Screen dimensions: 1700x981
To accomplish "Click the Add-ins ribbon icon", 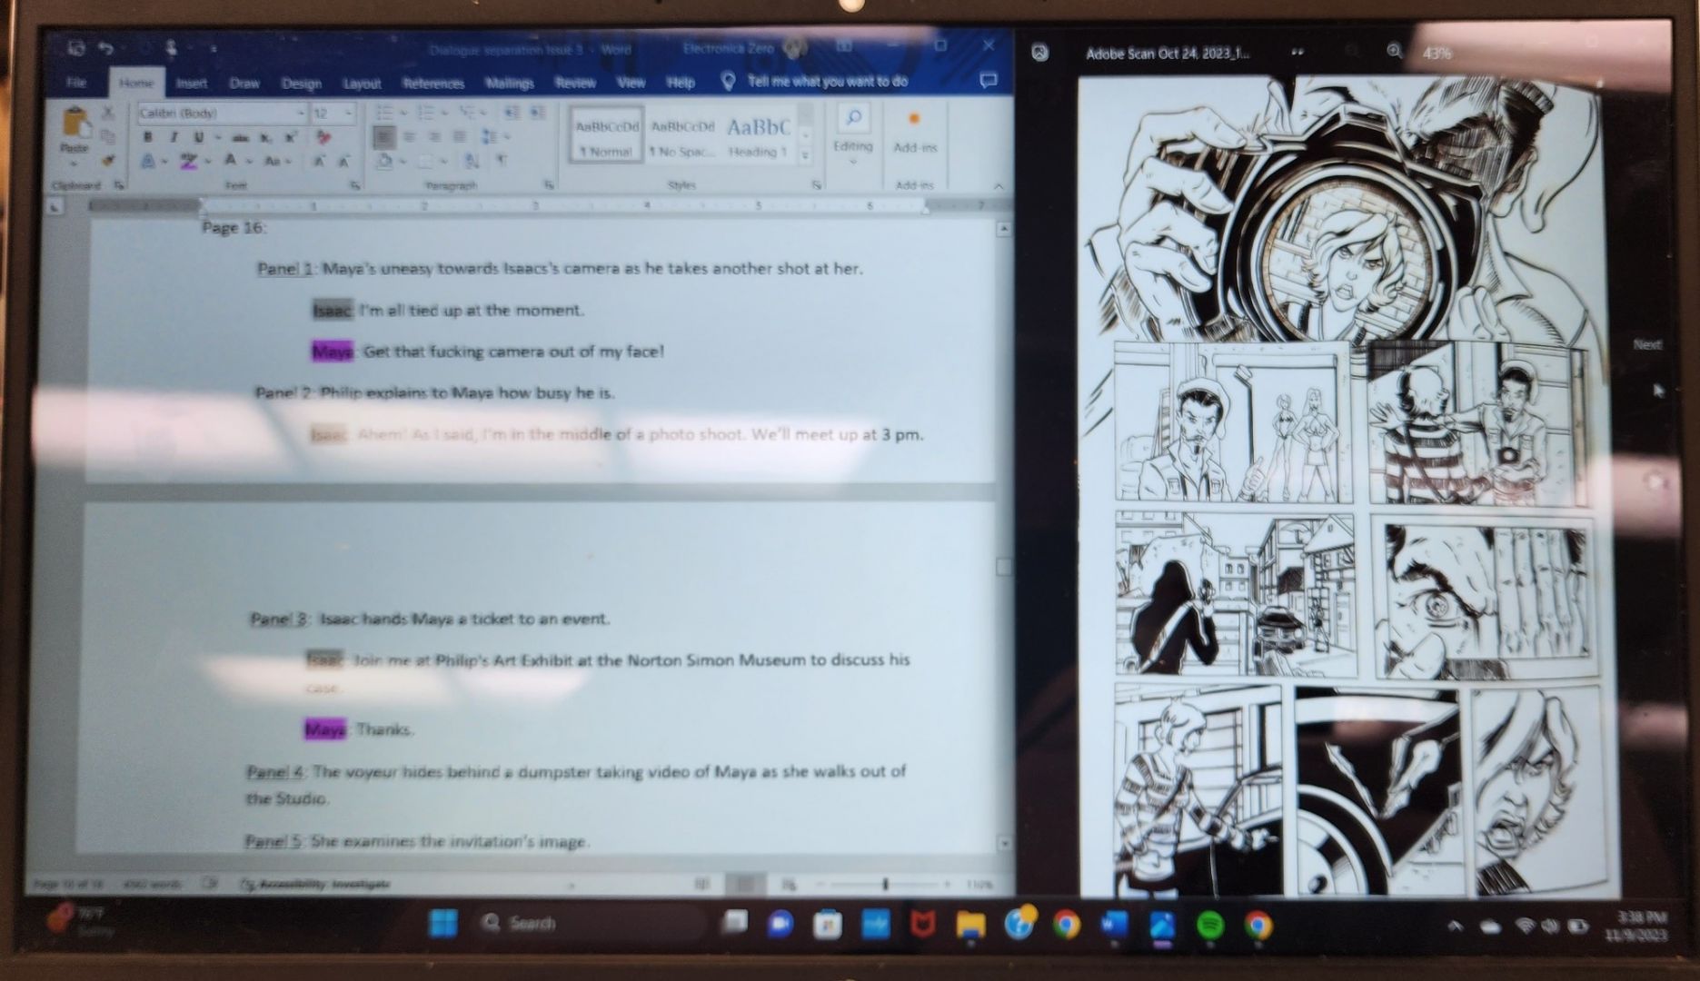I will pos(914,132).
